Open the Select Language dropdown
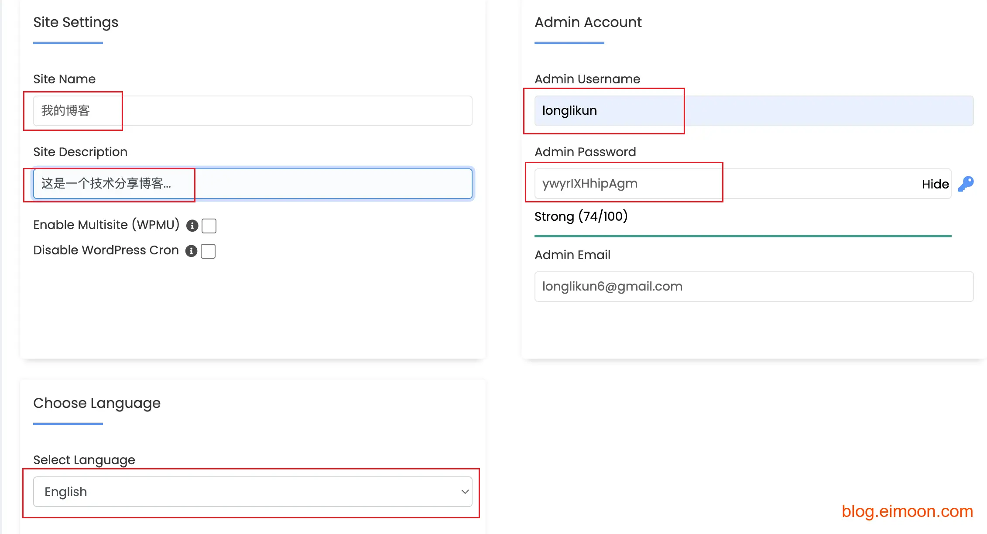Screen dimensions: 987x534 (252, 492)
